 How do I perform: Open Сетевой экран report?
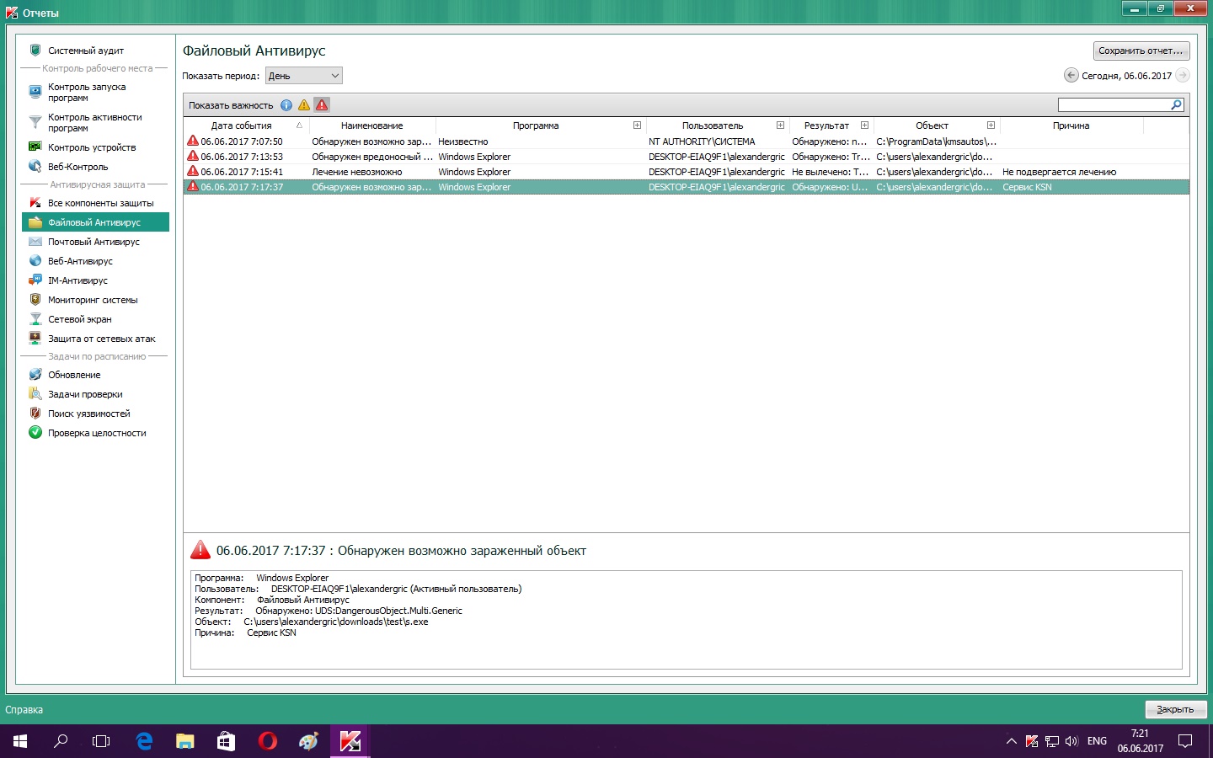(79, 319)
